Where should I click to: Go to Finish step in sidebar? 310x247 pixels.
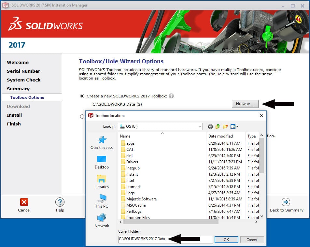[14, 124]
